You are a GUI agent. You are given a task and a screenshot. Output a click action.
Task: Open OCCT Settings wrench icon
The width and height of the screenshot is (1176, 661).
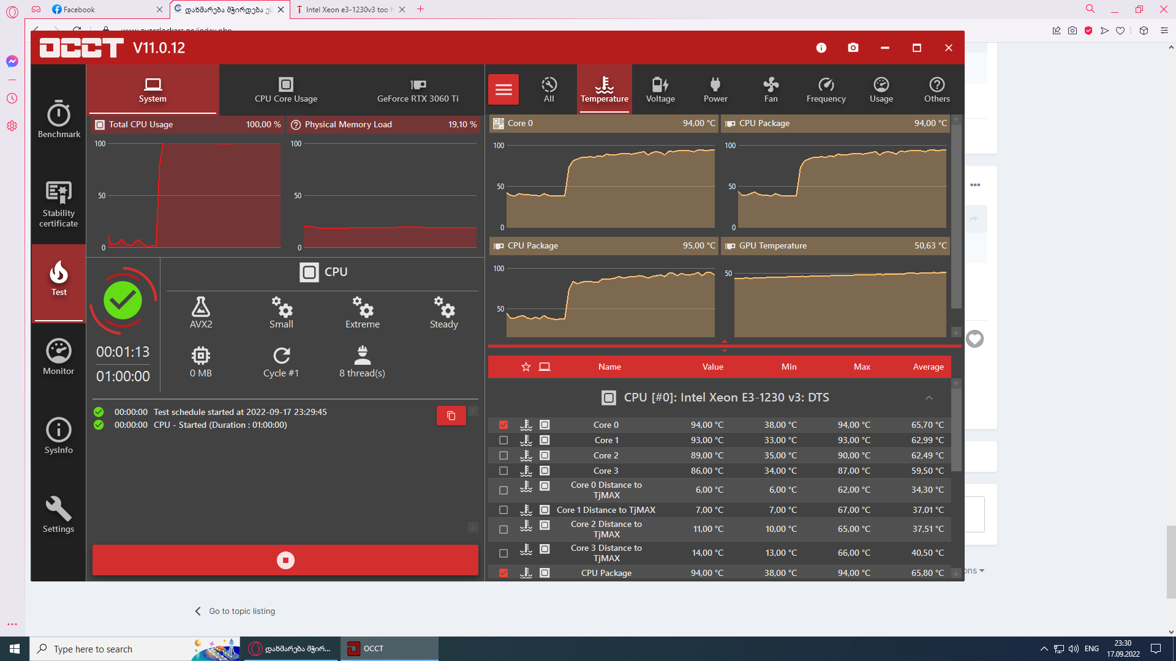59,515
